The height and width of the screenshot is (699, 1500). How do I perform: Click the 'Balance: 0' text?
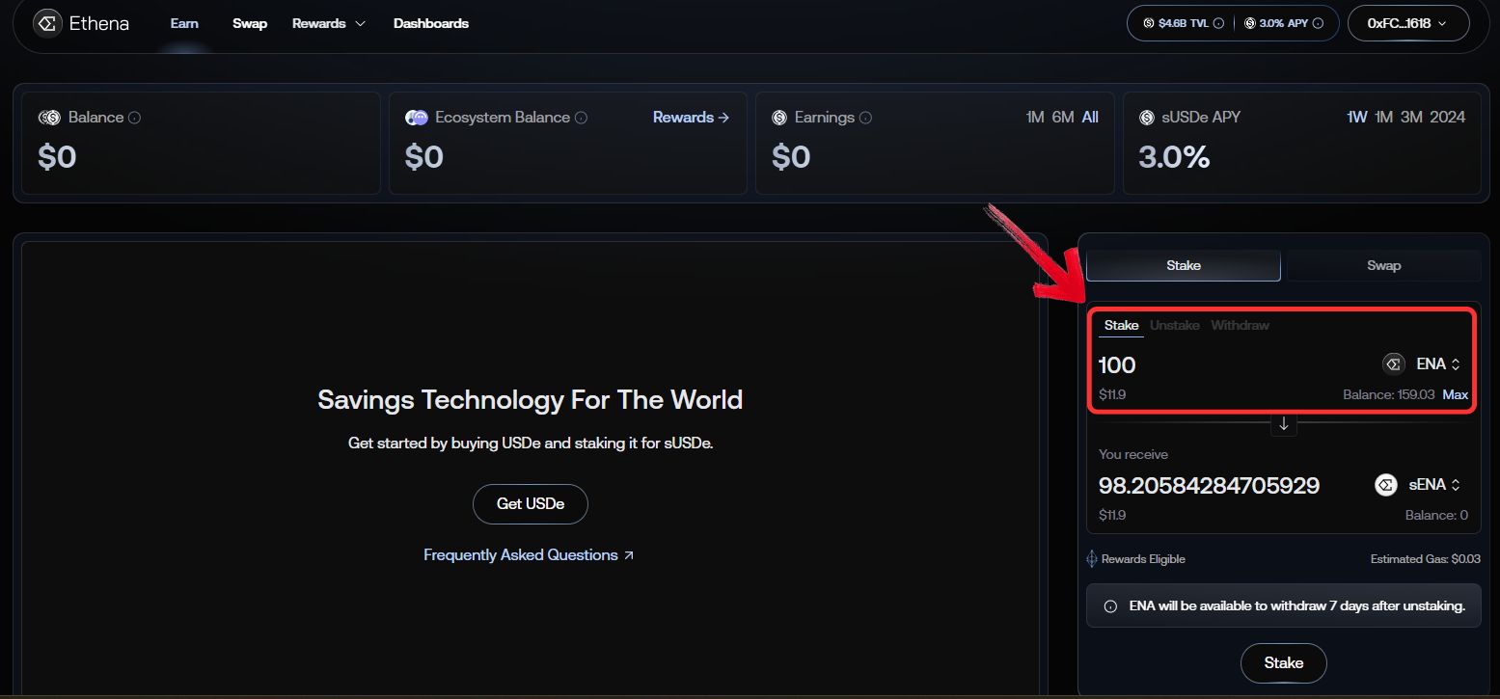1436,516
